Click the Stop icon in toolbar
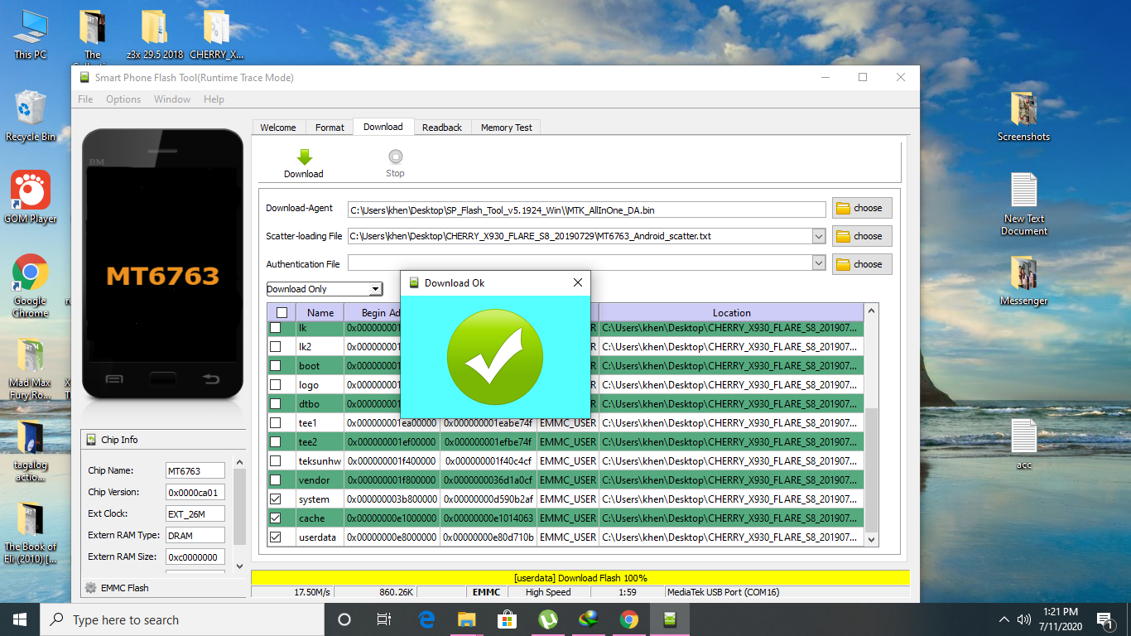The height and width of the screenshot is (636, 1131). click(x=395, y=156)
